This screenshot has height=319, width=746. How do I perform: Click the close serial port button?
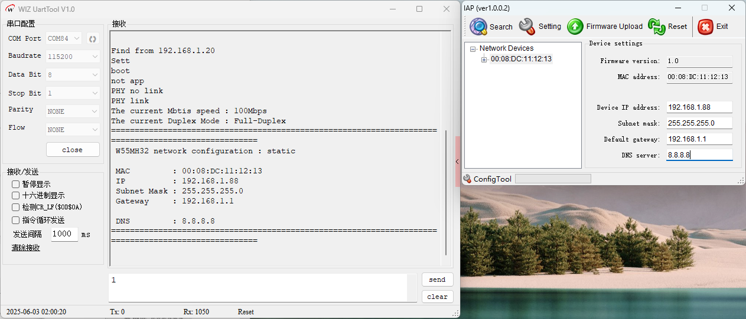[x=73, y=150]
